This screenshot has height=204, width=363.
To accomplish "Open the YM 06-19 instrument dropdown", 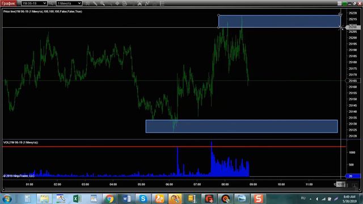I will [x=34, y=3].
